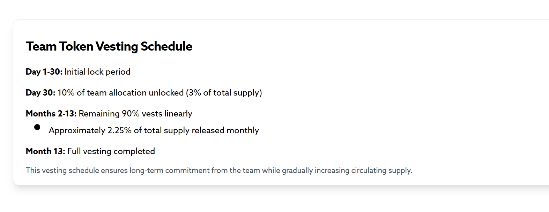The width and height of the screenshot is (549, 212).
Task: Click the 'Approximately 2.25%' figure in bullet
Action: point(90,130)
